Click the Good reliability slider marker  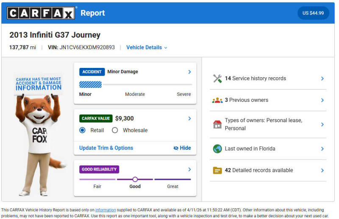(135, 180)
